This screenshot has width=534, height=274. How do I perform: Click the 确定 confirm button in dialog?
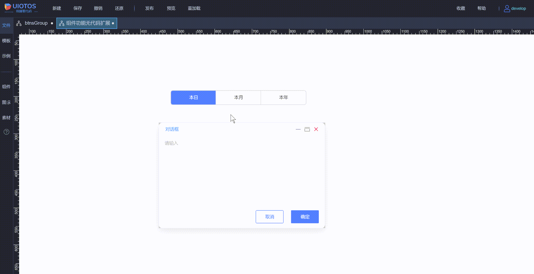[x=304, y=217]
